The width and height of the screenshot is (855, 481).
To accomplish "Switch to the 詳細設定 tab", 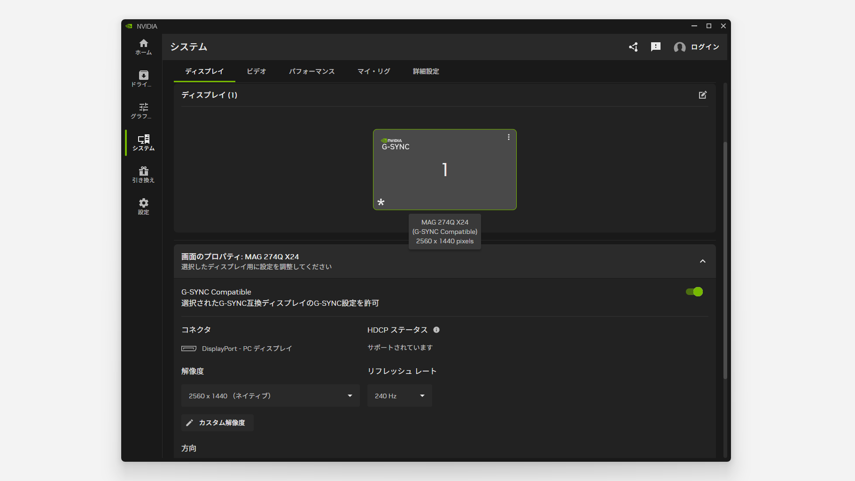I will click(426, 71).
